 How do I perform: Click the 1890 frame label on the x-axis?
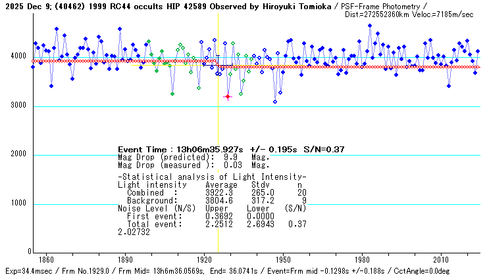tap(125, 259)
